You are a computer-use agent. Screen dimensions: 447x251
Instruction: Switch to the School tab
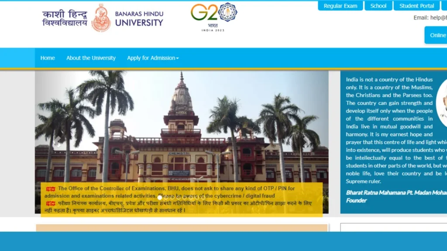378,6
